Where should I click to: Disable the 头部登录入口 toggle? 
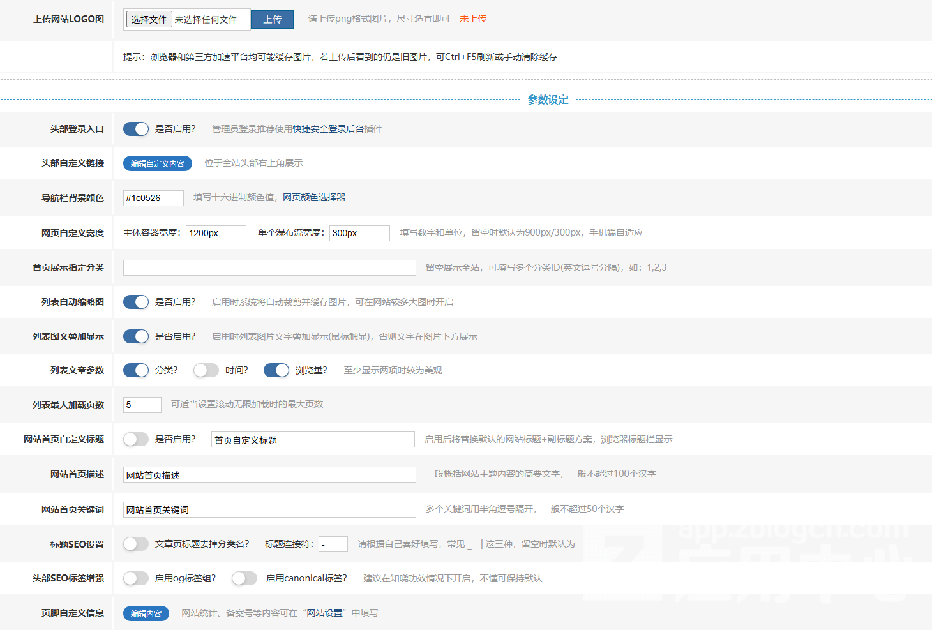coord(136,129)
